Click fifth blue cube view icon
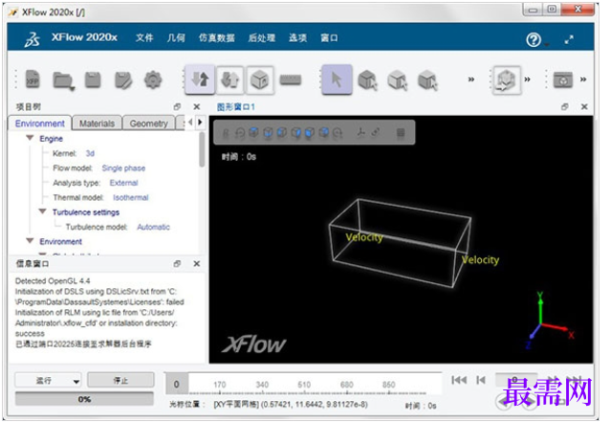Viewport: 610px width, 422px height. (x=309, y=133)
